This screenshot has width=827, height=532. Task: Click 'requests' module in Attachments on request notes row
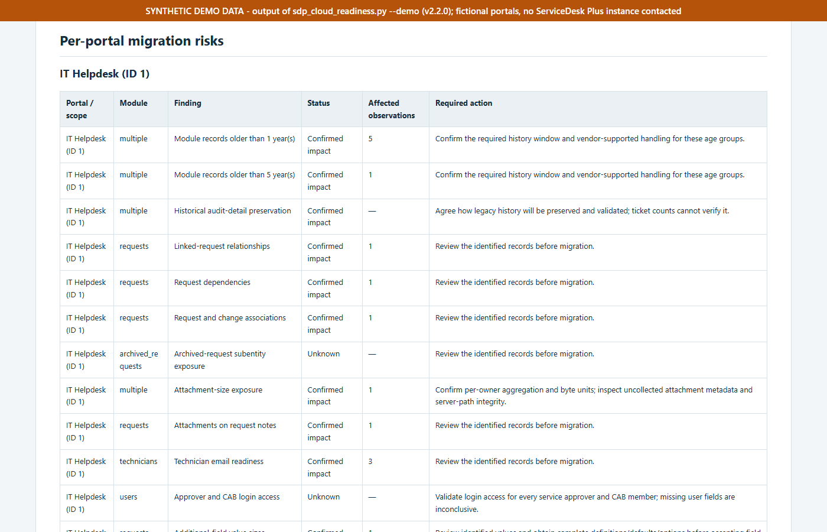click(134, 426)
